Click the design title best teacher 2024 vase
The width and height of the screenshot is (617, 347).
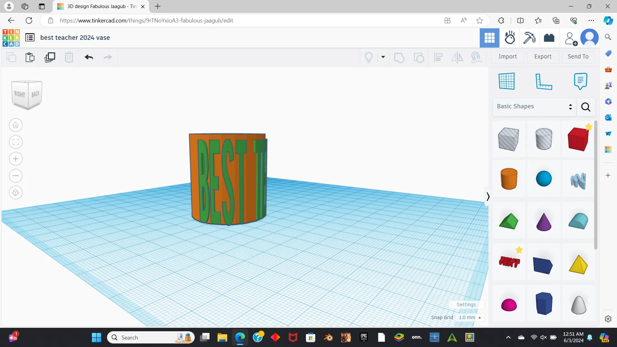75,38
